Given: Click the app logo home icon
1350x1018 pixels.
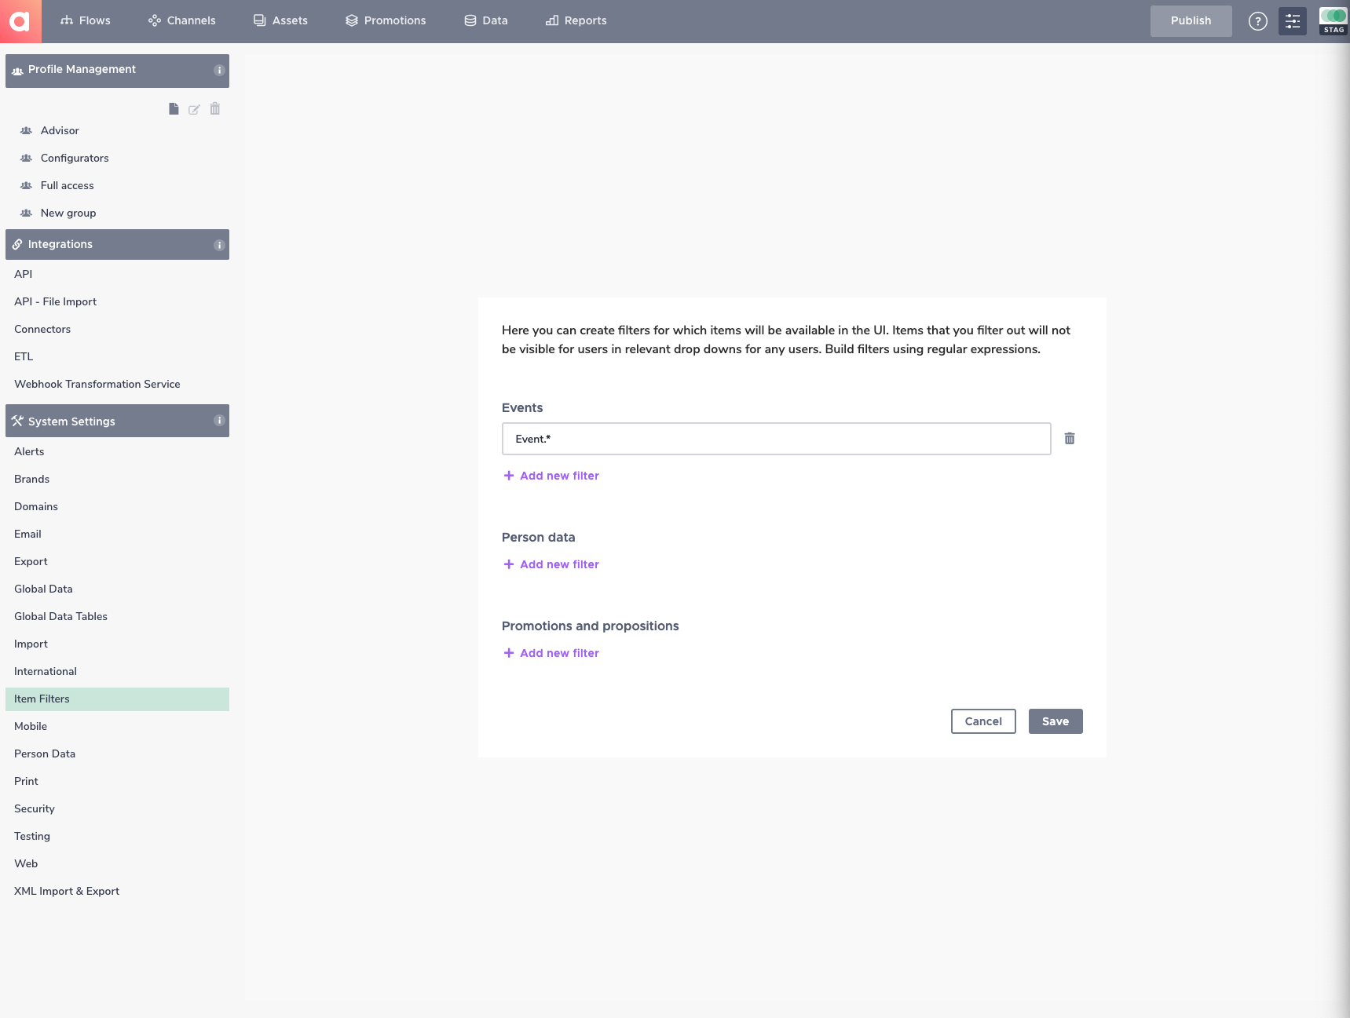Looking at the screenshot, I should [20, 21].
